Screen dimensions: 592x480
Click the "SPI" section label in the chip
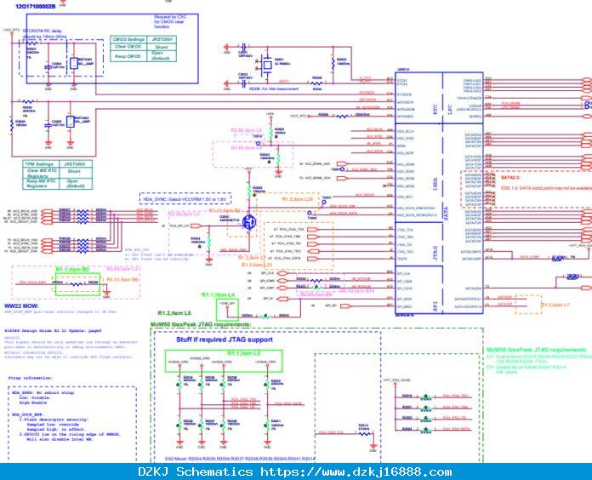435,306
